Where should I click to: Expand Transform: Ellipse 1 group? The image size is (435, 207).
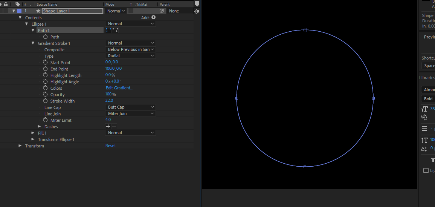[x=33, y=139]
